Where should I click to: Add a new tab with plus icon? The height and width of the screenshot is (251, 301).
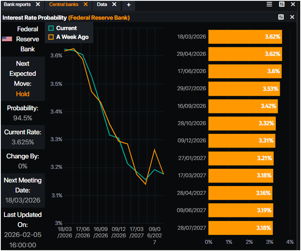tap(129, 5)
